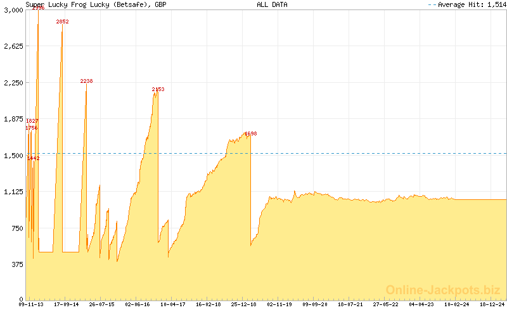Image resolution: width=507 pixels, height=310 pixels.
Task: Click the 1442 value label
Action: pos(33,158)
